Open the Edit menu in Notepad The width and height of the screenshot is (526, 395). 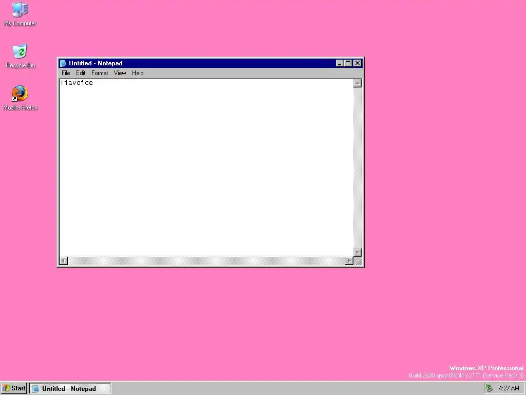point(81,73)
